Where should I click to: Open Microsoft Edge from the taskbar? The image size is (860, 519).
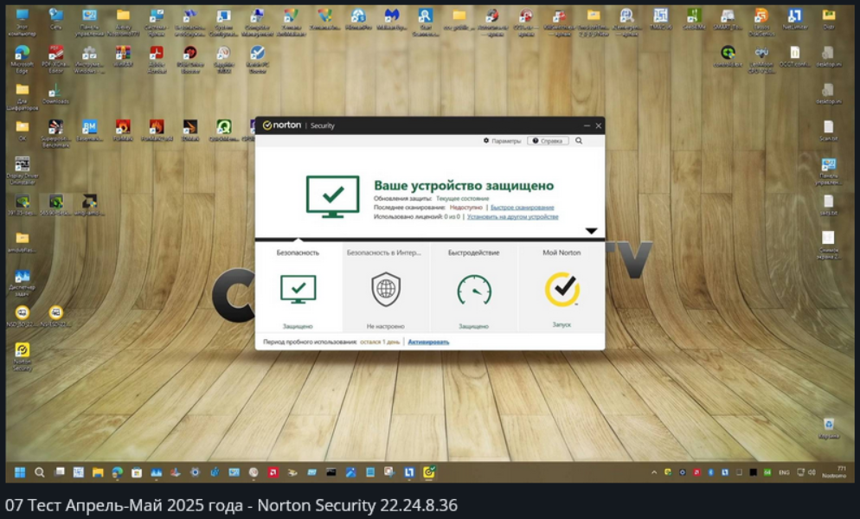click(118, 472)
